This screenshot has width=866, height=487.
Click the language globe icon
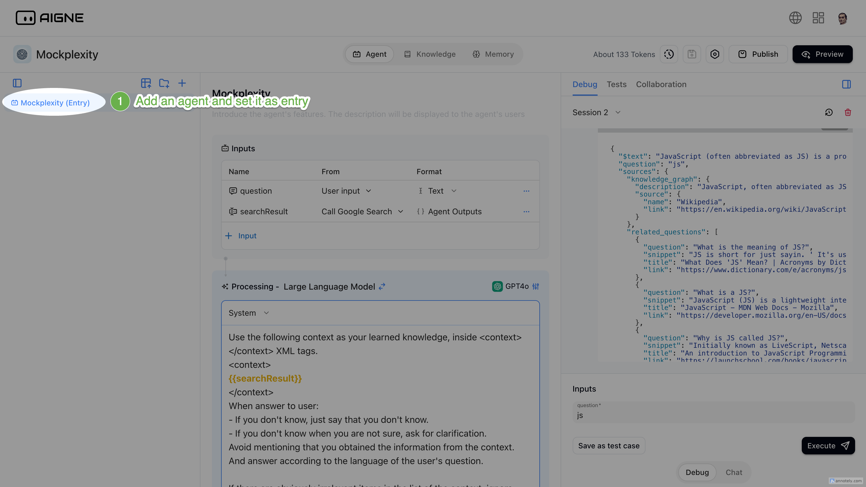point(795,18)
